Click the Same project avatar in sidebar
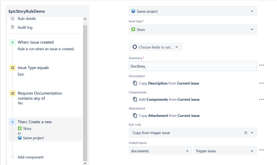The image size is (277, 165). pyautogui.click(x=20, y=138)
